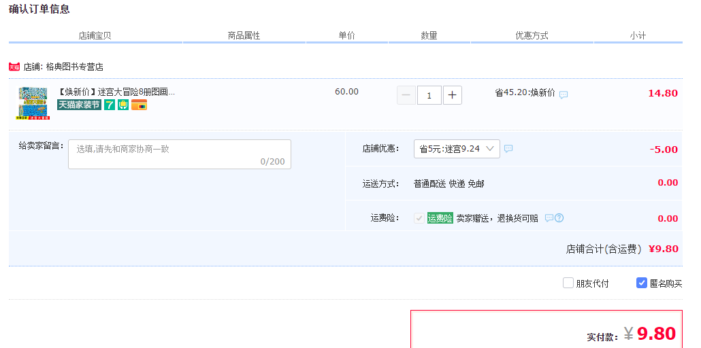Click the 商品属性 column header
The height and width of the screenshot is (348, 701).
coord(244,36)
